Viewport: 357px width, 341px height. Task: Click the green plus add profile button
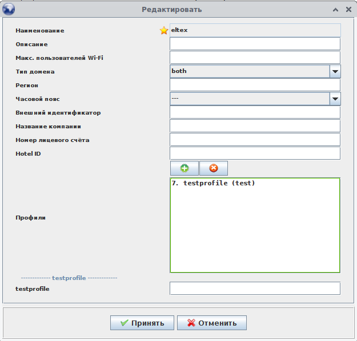pos(184,168)
